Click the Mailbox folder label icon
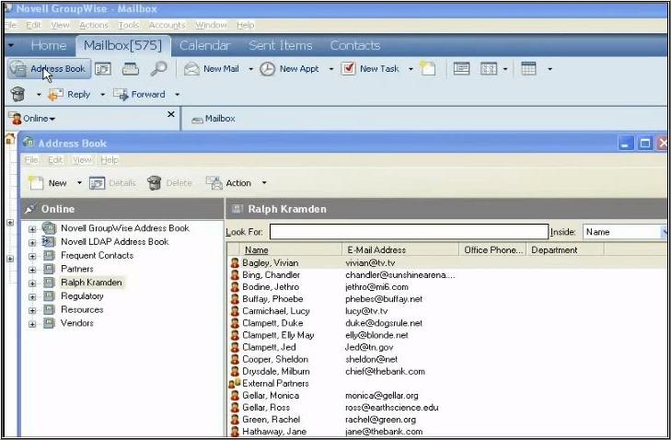The height and width of the screenshot is (440, 671). [197, 120]
